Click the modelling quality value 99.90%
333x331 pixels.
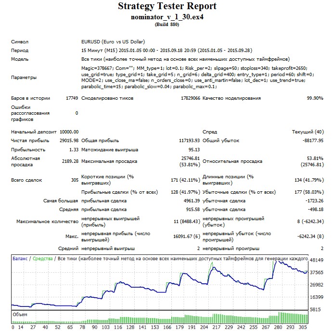315,98
